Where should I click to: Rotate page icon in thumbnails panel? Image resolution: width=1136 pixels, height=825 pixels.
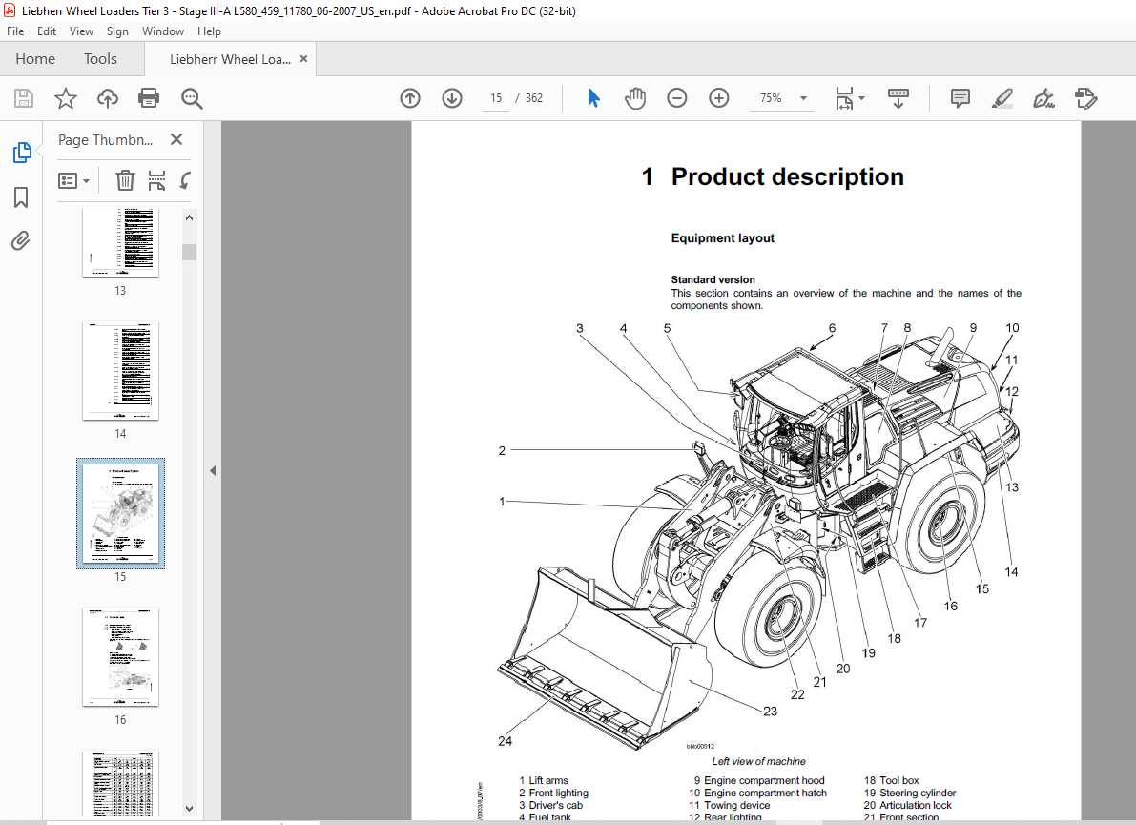[185, 180]
